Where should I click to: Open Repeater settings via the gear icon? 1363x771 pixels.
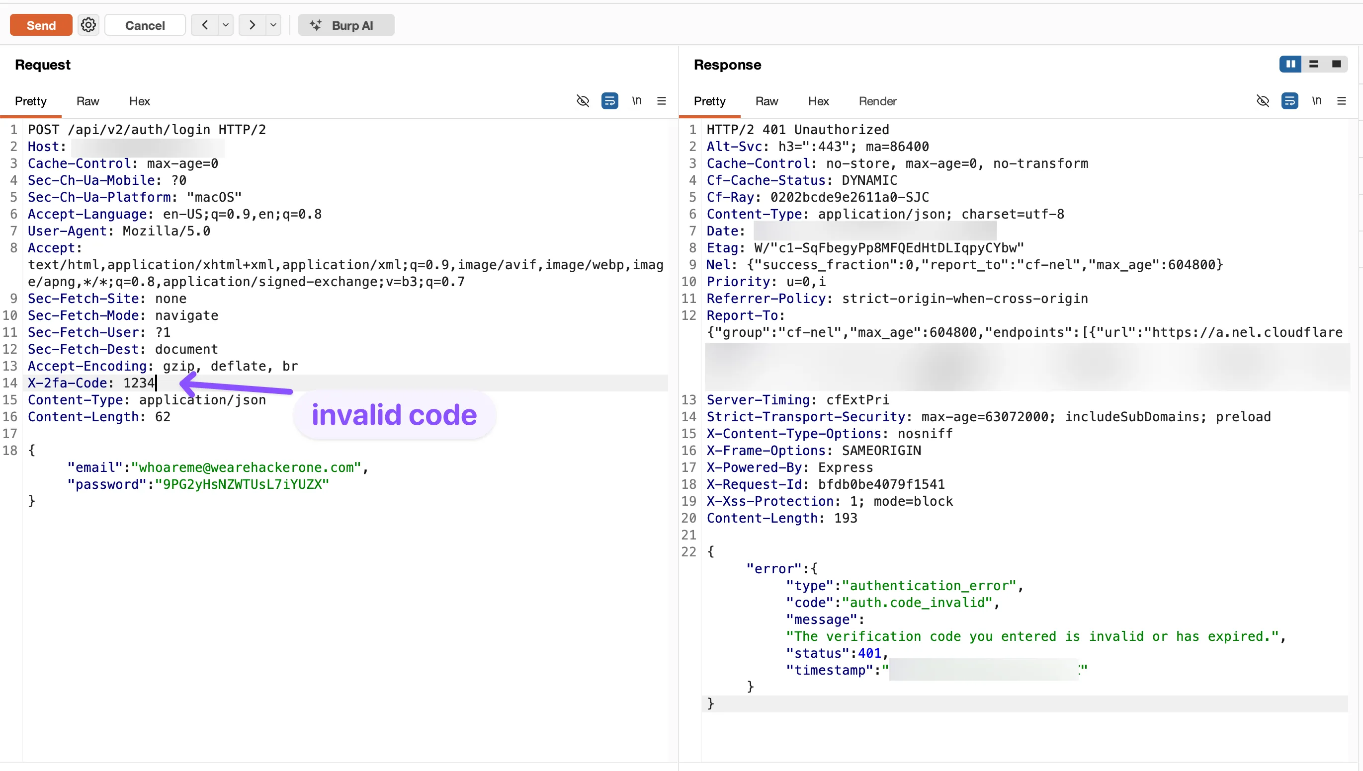coord(88,24)
